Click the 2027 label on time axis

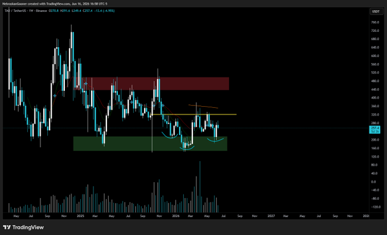tap(271, 216)
